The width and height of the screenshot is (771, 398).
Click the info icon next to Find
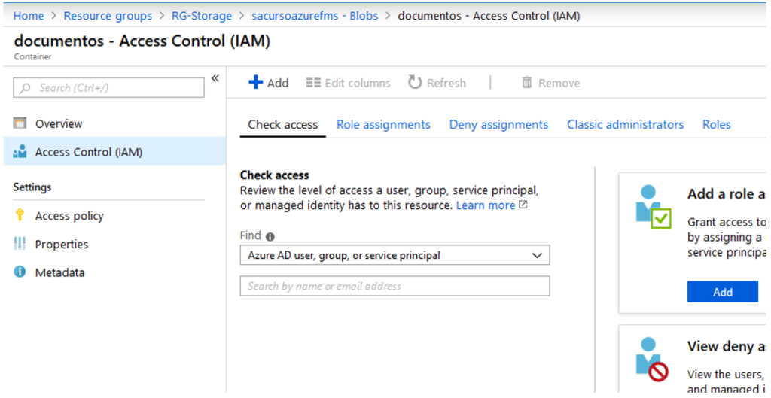click(x=270, y=237)
